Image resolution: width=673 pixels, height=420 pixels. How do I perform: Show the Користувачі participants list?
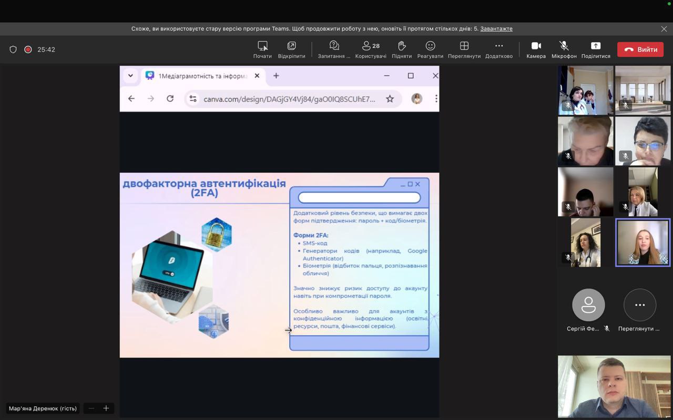pos(371,49)
